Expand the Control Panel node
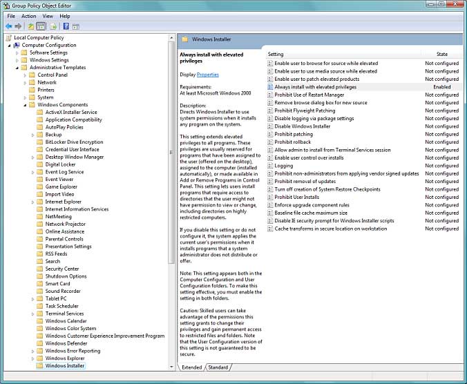 pos(25,75)
